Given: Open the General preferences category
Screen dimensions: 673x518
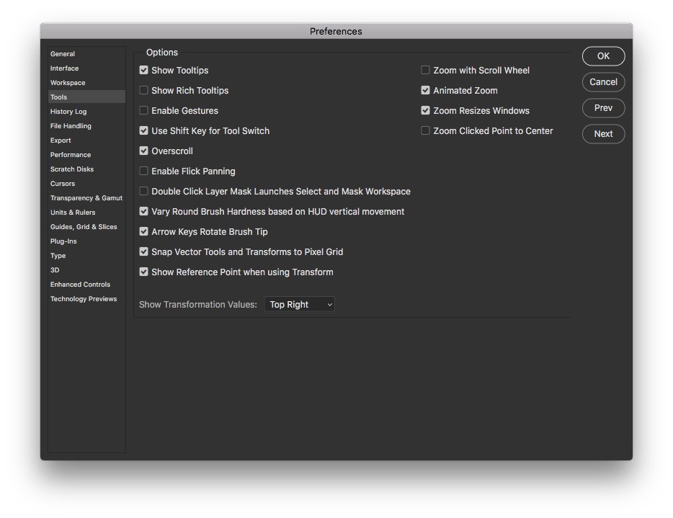Looking at the screenshot, I should pos(63,54).
